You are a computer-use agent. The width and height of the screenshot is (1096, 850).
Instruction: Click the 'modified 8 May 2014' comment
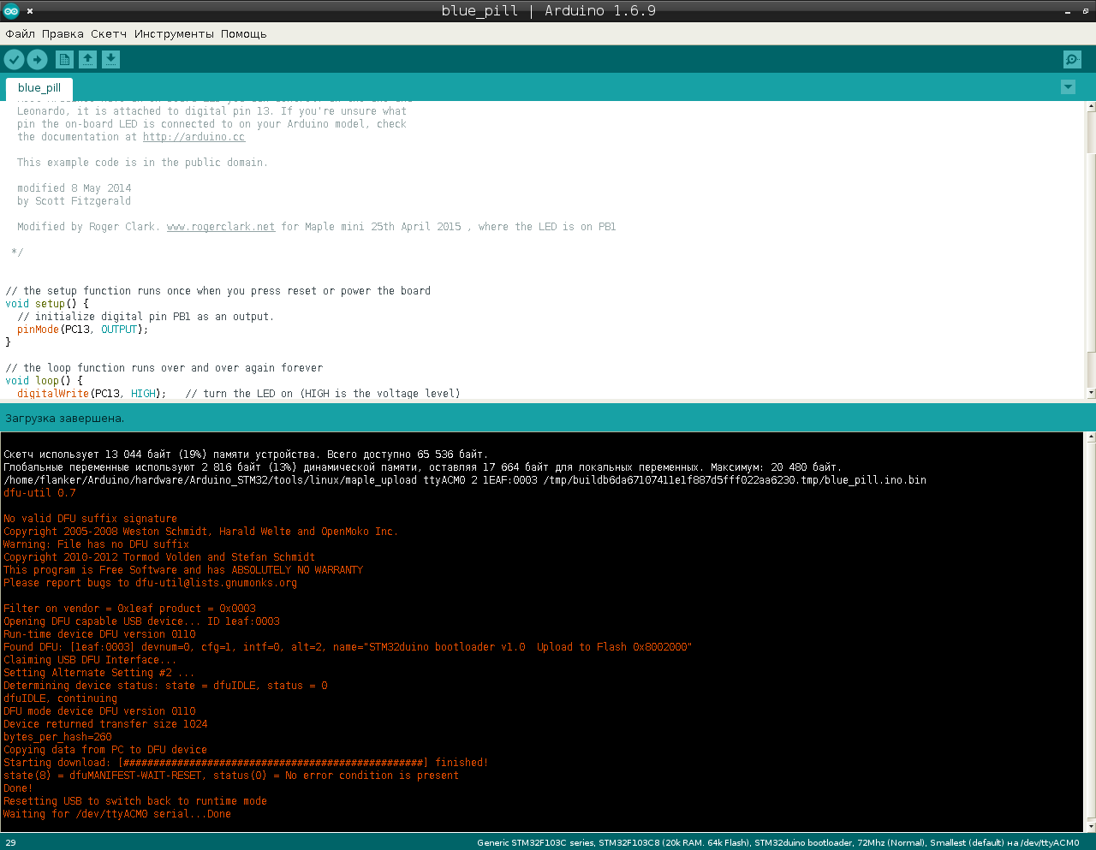click(x=74, y=188)
